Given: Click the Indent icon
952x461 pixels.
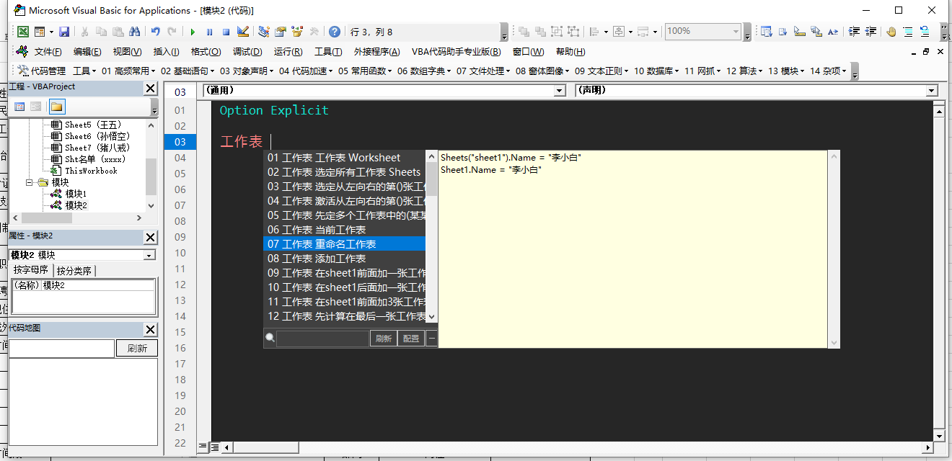Looking at the screenshot, I should coord(855,32).
